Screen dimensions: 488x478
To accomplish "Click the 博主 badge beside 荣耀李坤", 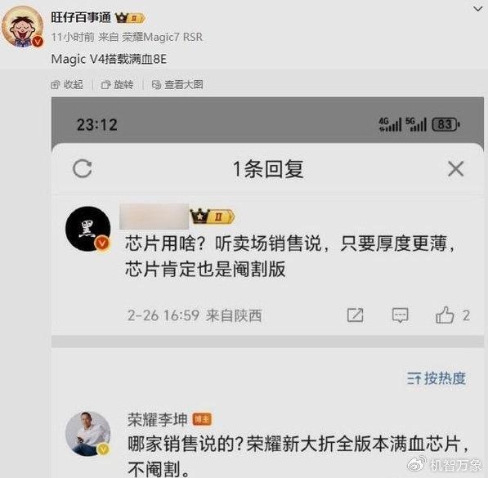I will (202, 419).
